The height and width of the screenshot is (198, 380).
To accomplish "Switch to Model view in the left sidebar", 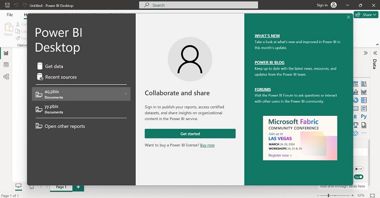I will pyautogui.click(x=6, y=76).
